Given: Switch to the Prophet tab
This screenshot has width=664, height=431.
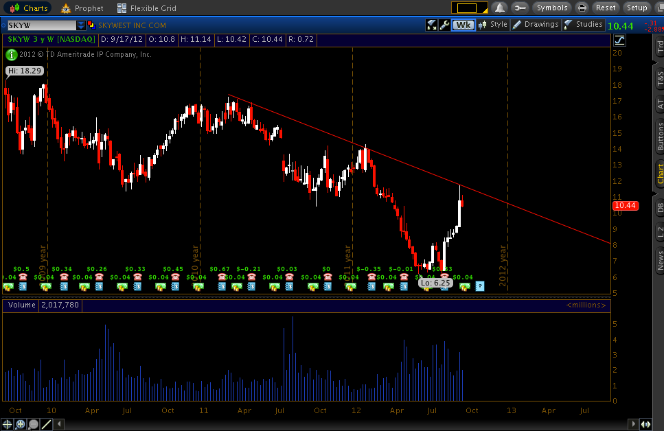Looking at the screenshot, I should [x=82, y=8].
